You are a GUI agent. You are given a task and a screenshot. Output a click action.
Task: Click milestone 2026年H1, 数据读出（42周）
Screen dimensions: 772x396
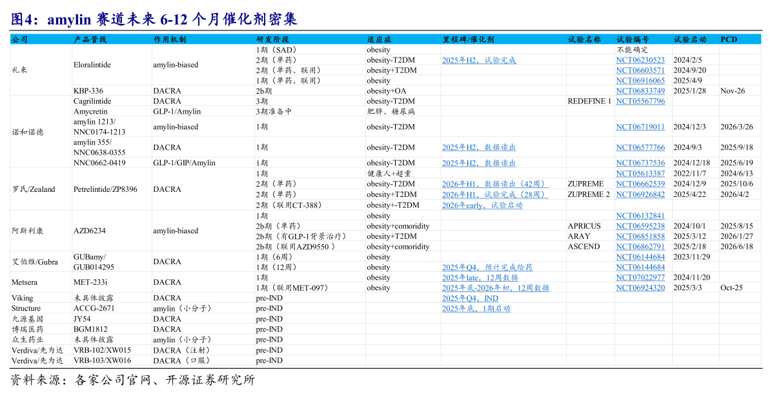(x=495, y=184)
